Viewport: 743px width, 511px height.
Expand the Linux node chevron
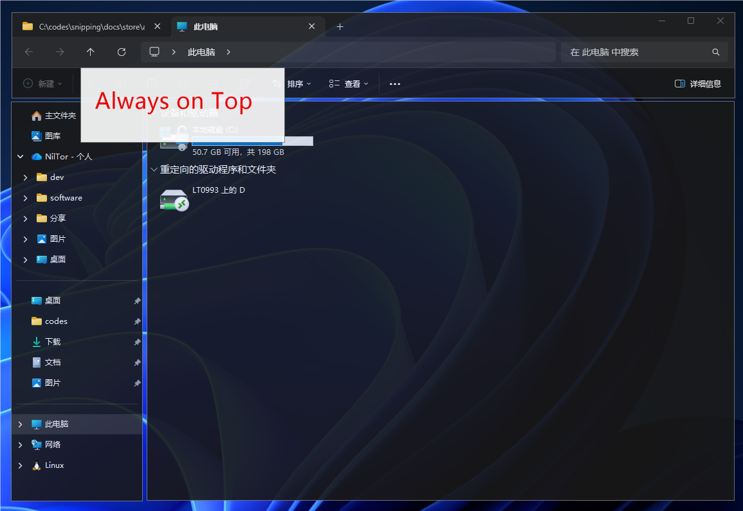point(21,465)
